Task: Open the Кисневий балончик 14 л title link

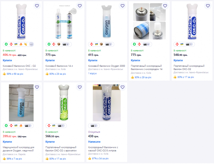Action: point(59,65)
